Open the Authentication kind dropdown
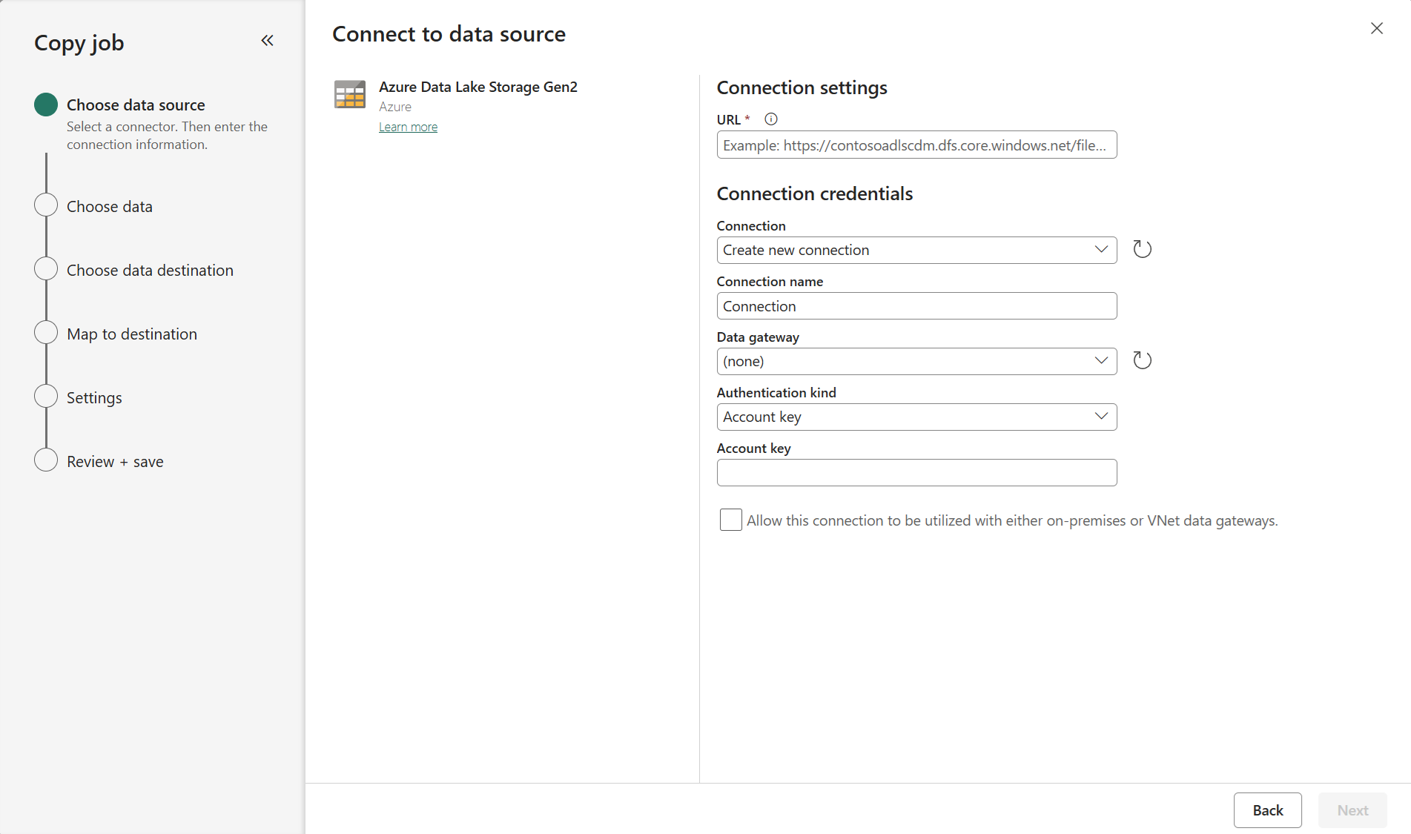This screenshot has height=834, width=1411. point(916,417)
